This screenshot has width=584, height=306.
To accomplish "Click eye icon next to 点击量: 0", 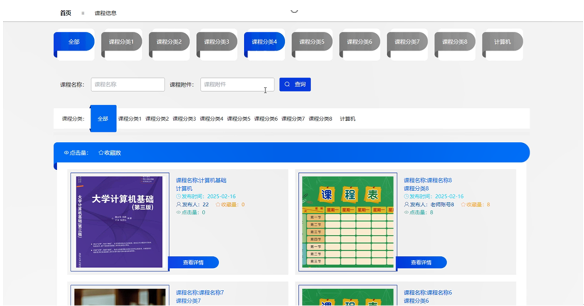I will point(179,212).
